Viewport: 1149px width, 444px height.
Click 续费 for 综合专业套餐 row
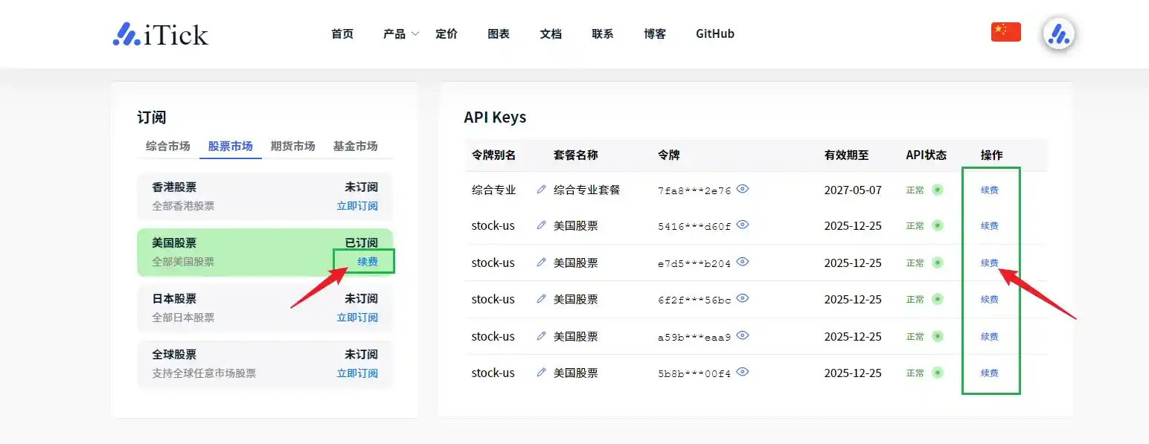coord(989,190)
